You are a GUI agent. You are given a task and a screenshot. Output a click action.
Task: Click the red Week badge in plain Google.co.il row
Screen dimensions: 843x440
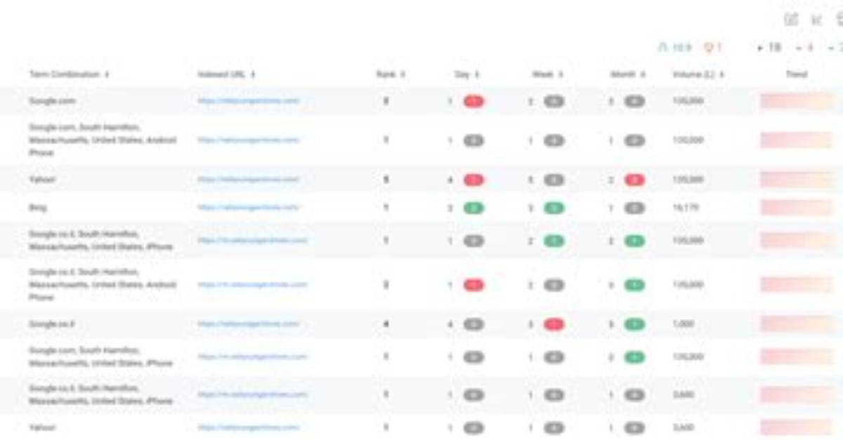click(554, 325)
